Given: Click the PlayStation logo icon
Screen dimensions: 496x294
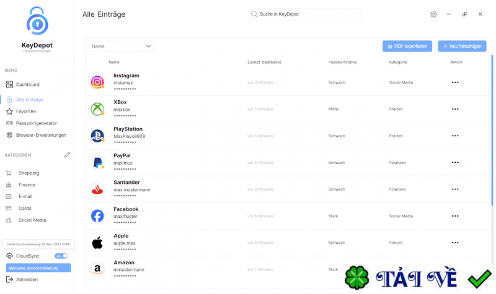Looking at the screenshot, I should click(x=97, y=136).
